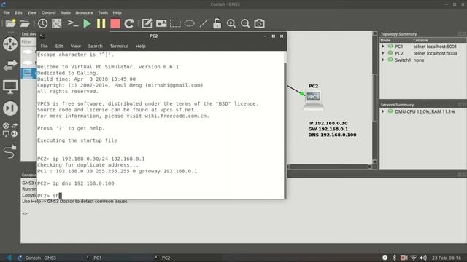This screenshot has height=262, width=467.
Task: Open GNS3 Help menu
Action: tap(117, 13)
